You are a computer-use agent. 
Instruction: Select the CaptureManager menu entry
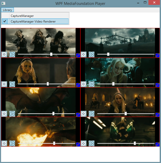35,16
